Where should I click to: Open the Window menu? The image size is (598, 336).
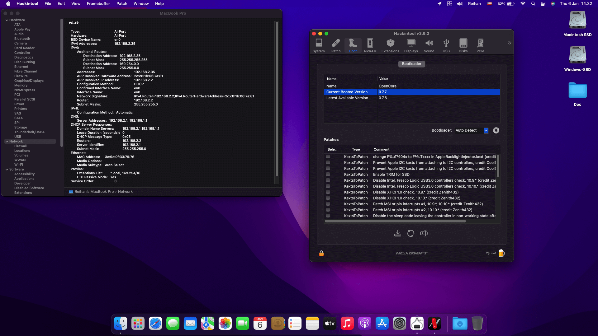141,4
